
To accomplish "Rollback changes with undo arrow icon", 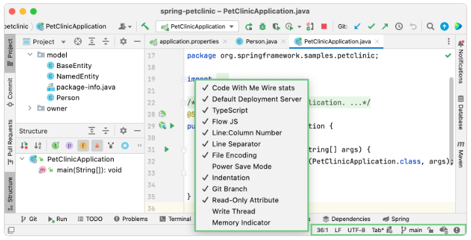I will pyautogui.click(x=413, y=26).
